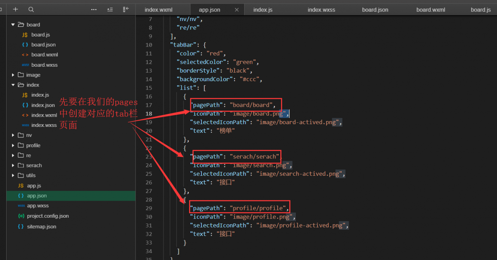Switch to the board.js tab
The image size is (497, 260).
(481, 10)
